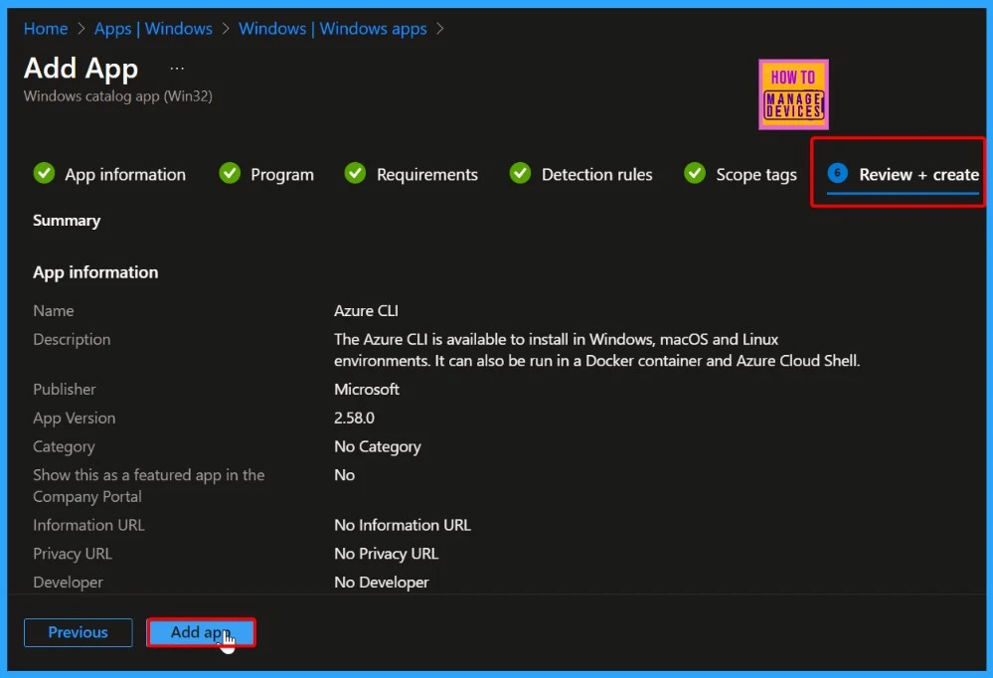The width and height of the screenshot is (993, 678).
Task: Click the featured app in Company Portal label
Action: tap(149, 486)
